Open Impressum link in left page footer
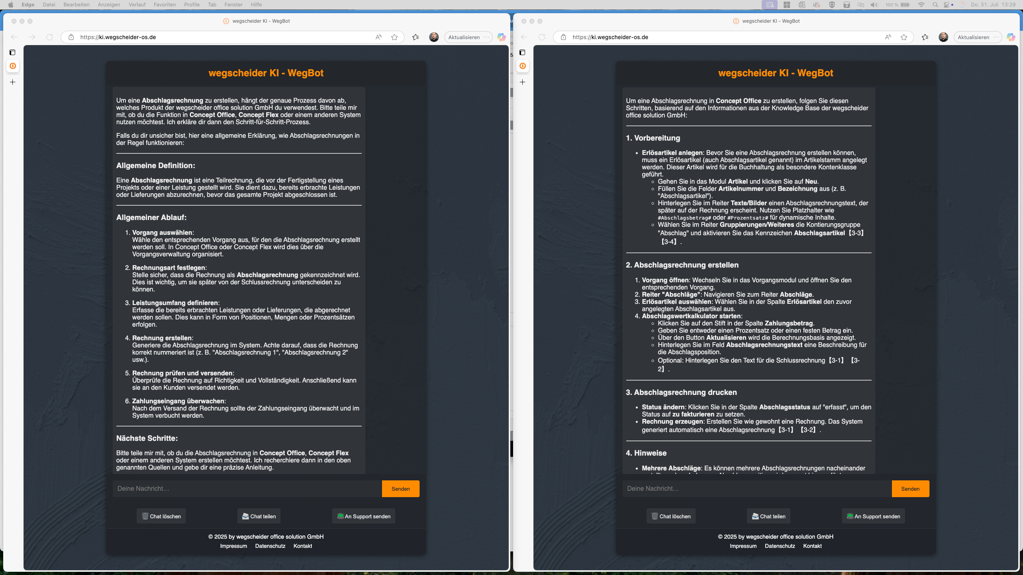This screenshot has height=575, width=1023. point(233,546)
